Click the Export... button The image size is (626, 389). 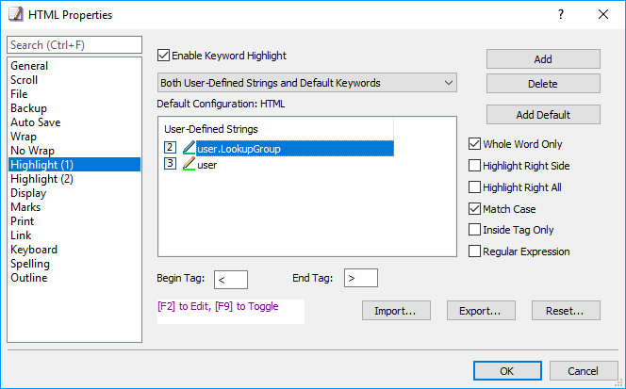[481, 311]
